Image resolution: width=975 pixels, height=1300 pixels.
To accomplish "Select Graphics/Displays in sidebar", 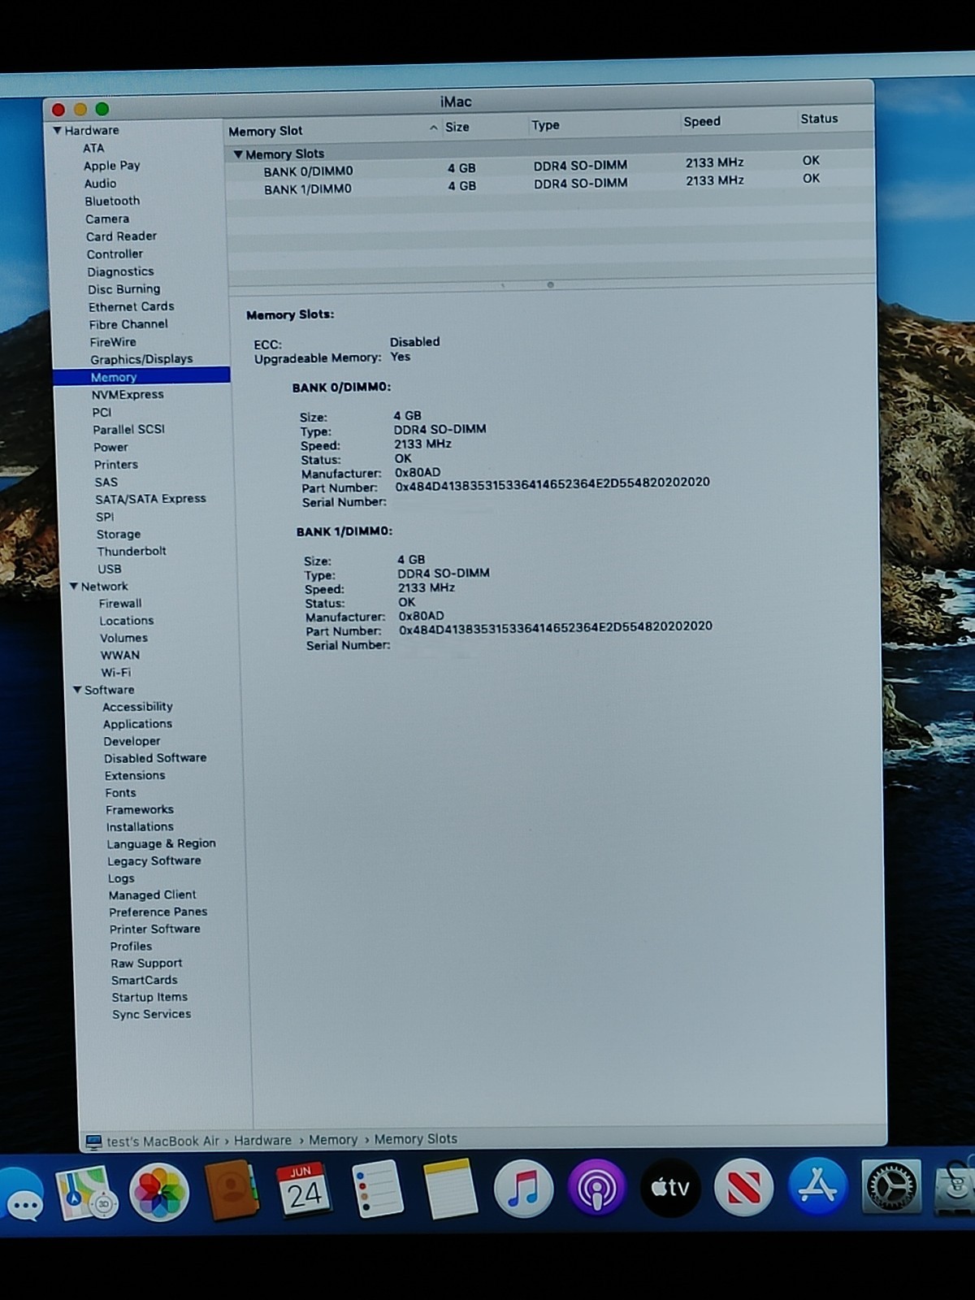I will [x=141, y=359].
